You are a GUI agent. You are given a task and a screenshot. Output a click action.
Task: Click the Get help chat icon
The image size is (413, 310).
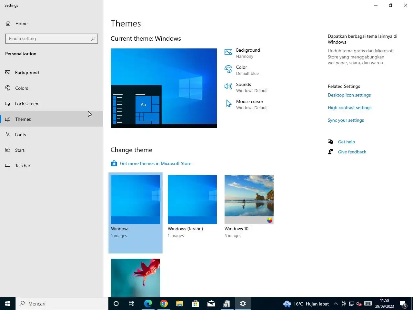click(x=330, y=142)
